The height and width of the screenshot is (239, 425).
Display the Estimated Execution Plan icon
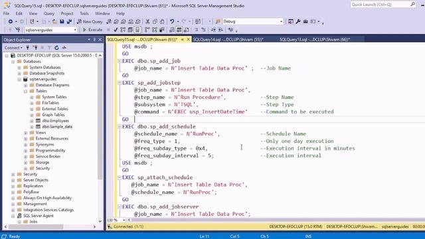123,30
